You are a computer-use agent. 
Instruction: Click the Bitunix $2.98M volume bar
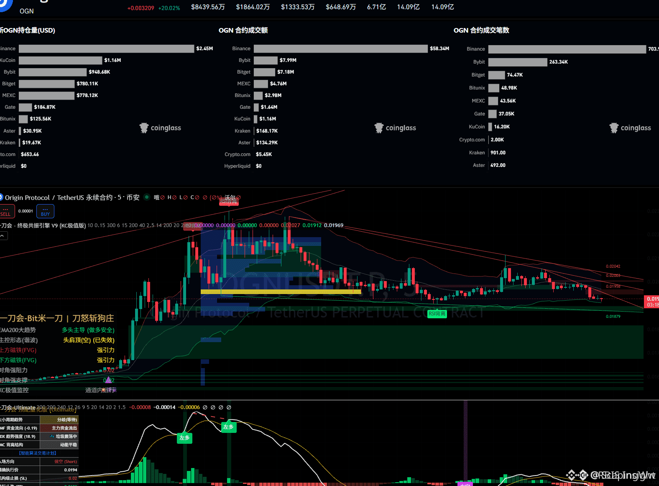(x=258, y=95)
